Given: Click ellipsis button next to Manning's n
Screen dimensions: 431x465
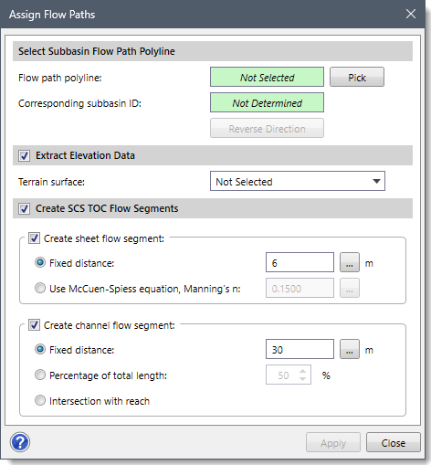Looking at the screenshot, I should point(350,288).
